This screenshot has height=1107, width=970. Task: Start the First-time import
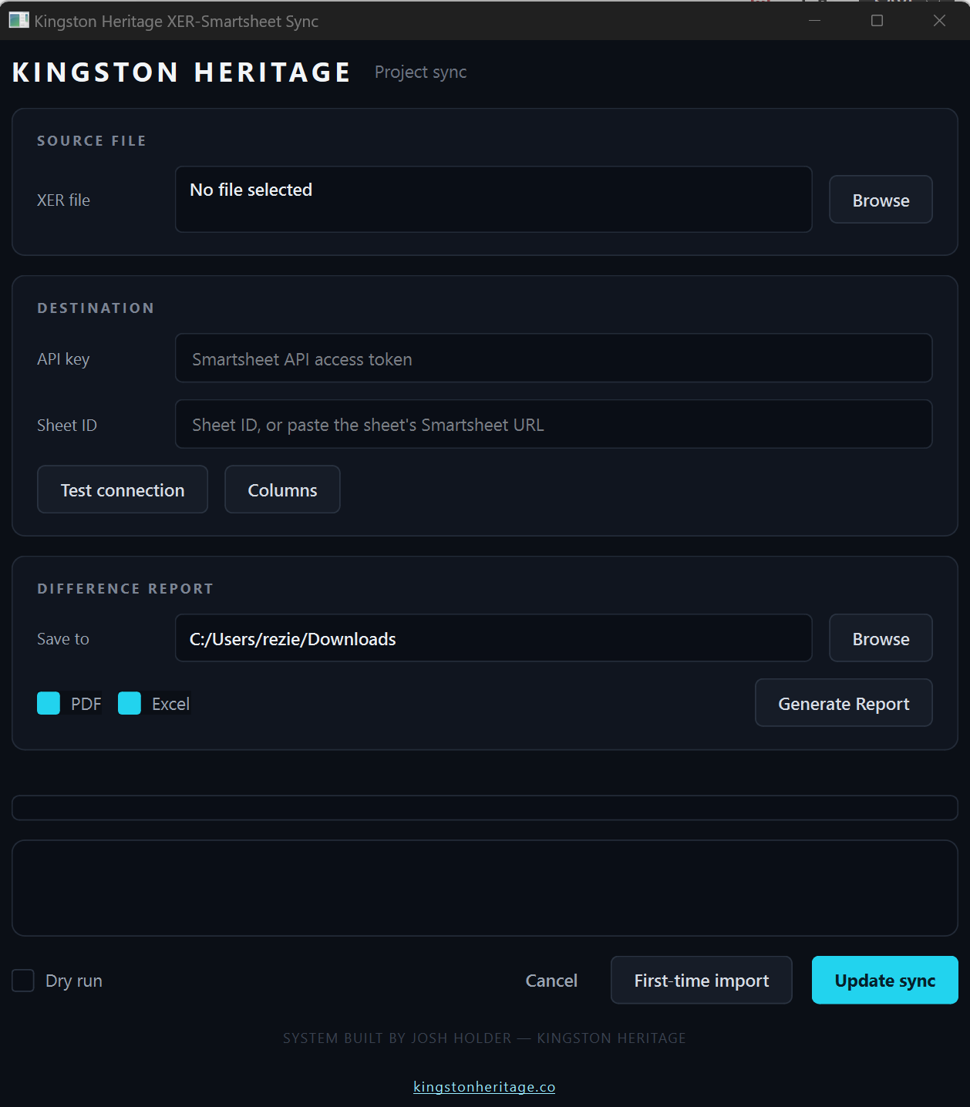pyautogui.click(x=702, y=981)
